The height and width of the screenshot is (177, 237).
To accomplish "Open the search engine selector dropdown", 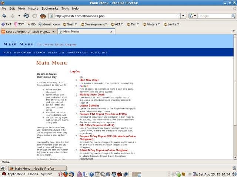I will click(193, 16).
